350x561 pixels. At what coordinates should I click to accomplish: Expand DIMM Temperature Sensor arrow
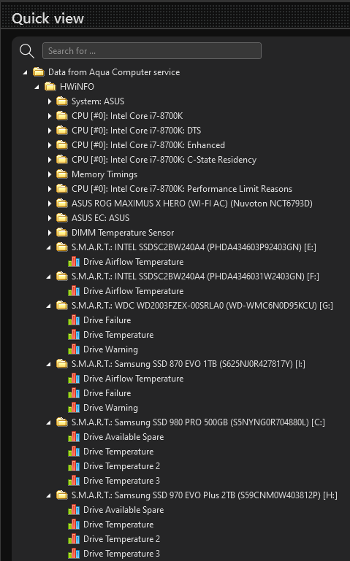click(50, 233)
